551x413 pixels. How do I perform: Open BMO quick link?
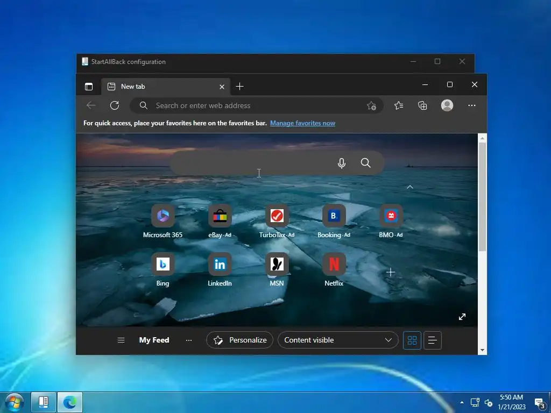(x=391, y=221)
